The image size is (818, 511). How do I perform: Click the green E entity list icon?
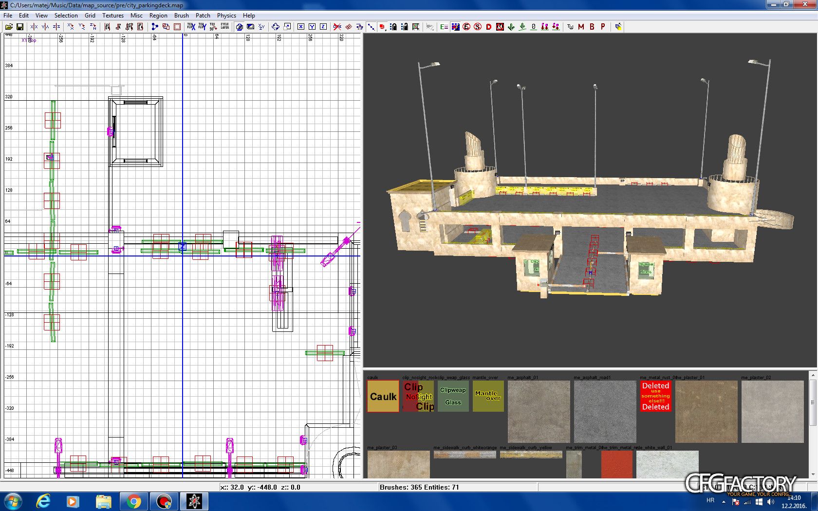pos(444,27)
